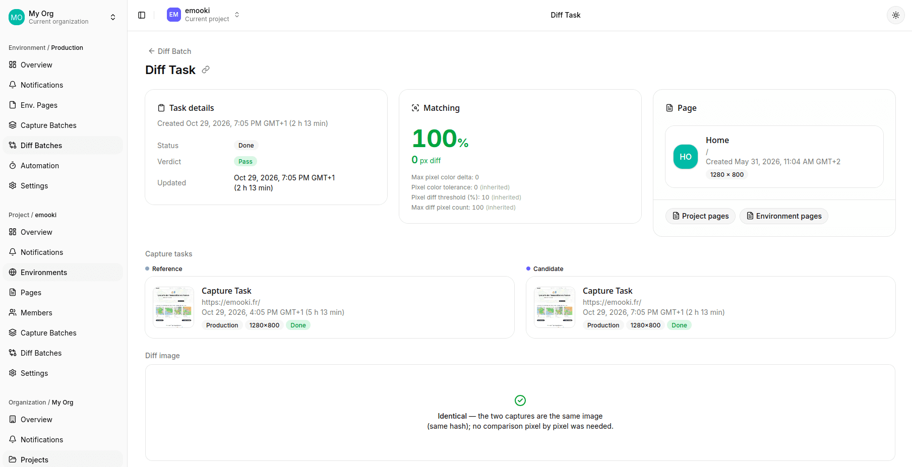Click the MO organization avatar

(17, 17)
